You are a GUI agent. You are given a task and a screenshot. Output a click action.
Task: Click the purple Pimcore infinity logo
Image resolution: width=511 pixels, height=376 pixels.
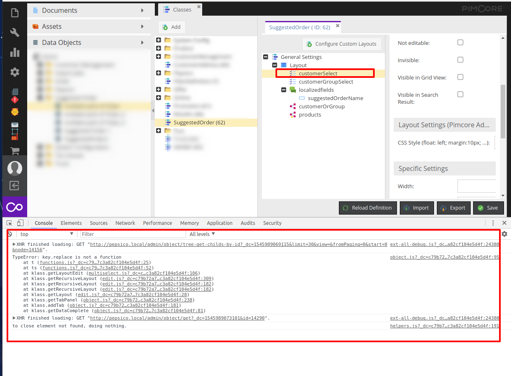tap(14, 207)
